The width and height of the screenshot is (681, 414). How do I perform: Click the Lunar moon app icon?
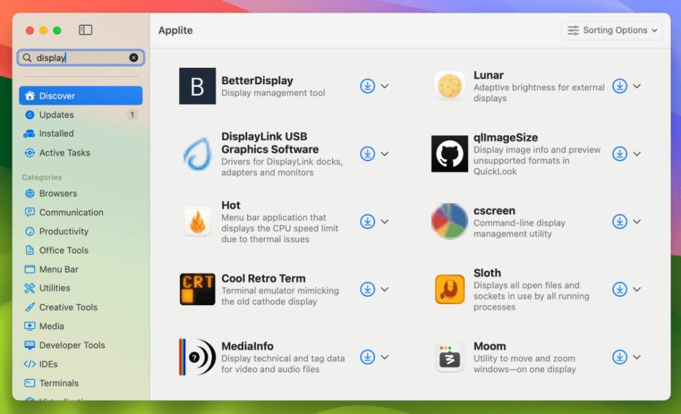449,86
